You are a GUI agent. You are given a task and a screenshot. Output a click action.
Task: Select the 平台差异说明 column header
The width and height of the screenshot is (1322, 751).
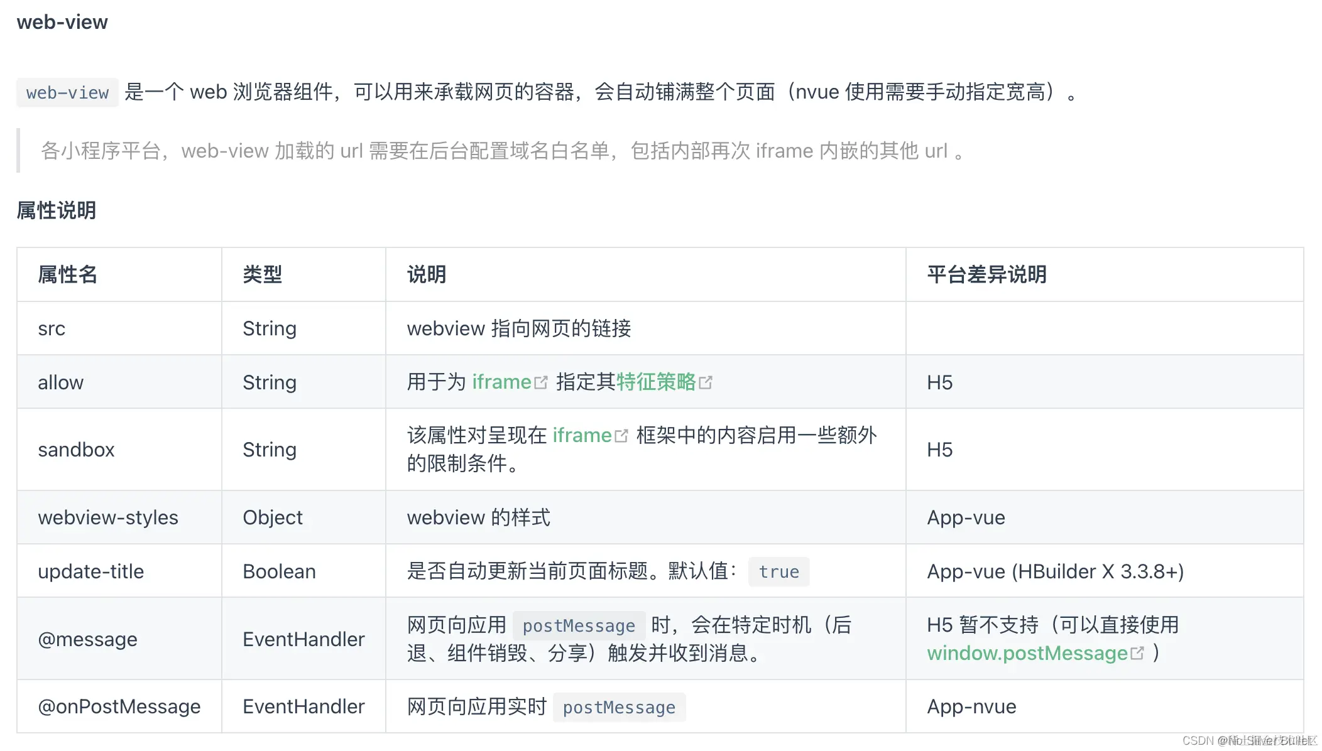click(x=986, y=274)
